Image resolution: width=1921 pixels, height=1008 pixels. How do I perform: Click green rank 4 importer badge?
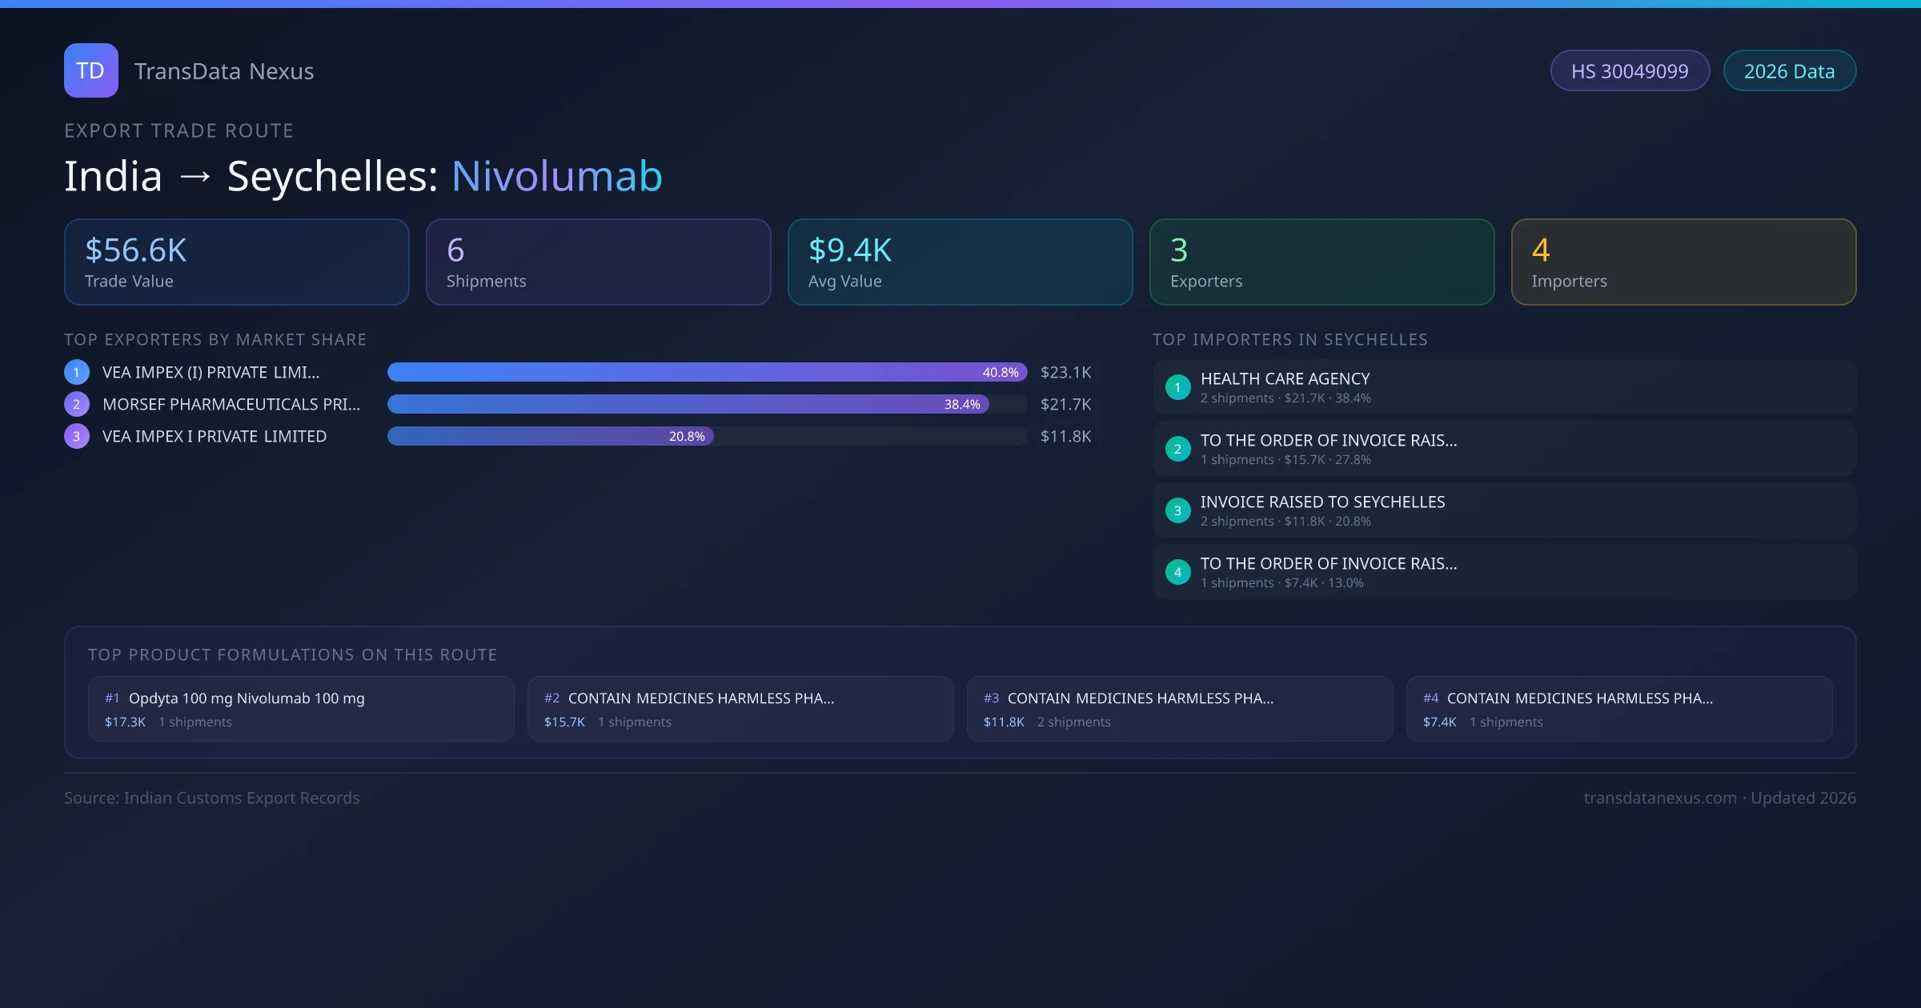point(1177,572)
